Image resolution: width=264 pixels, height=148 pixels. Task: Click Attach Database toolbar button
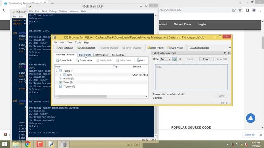click(x=200, y=48)
